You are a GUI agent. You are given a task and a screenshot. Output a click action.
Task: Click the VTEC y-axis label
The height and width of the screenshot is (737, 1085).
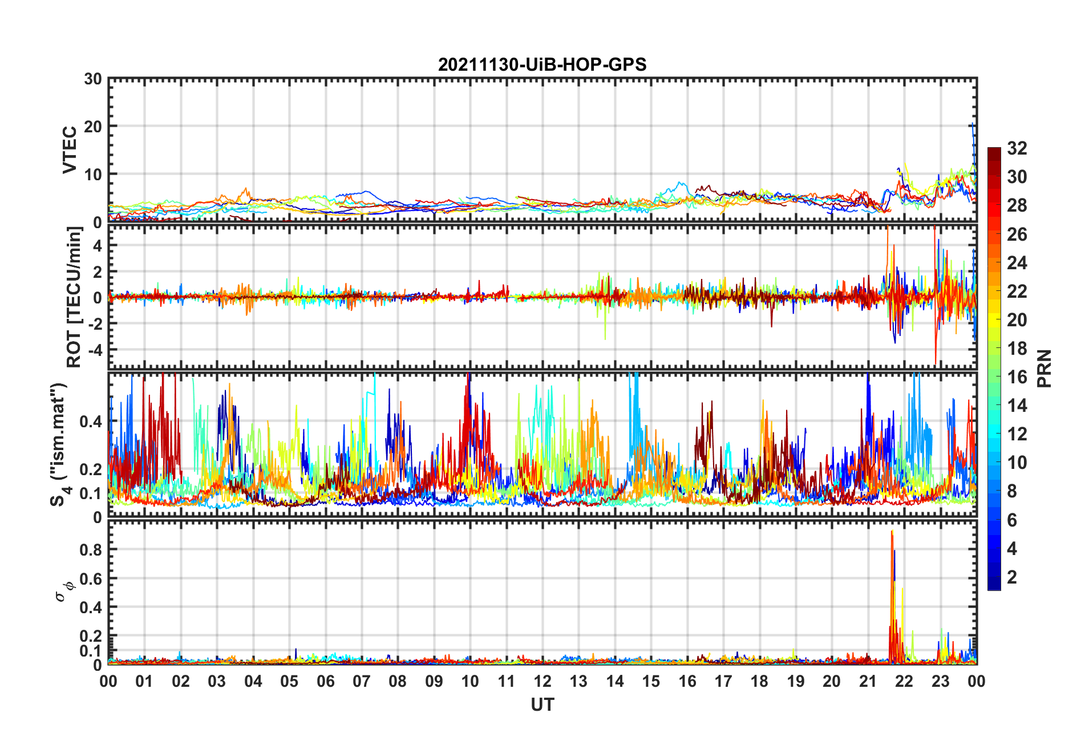[70, 150]
